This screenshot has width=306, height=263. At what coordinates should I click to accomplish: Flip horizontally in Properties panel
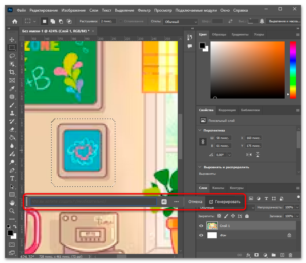249,155
